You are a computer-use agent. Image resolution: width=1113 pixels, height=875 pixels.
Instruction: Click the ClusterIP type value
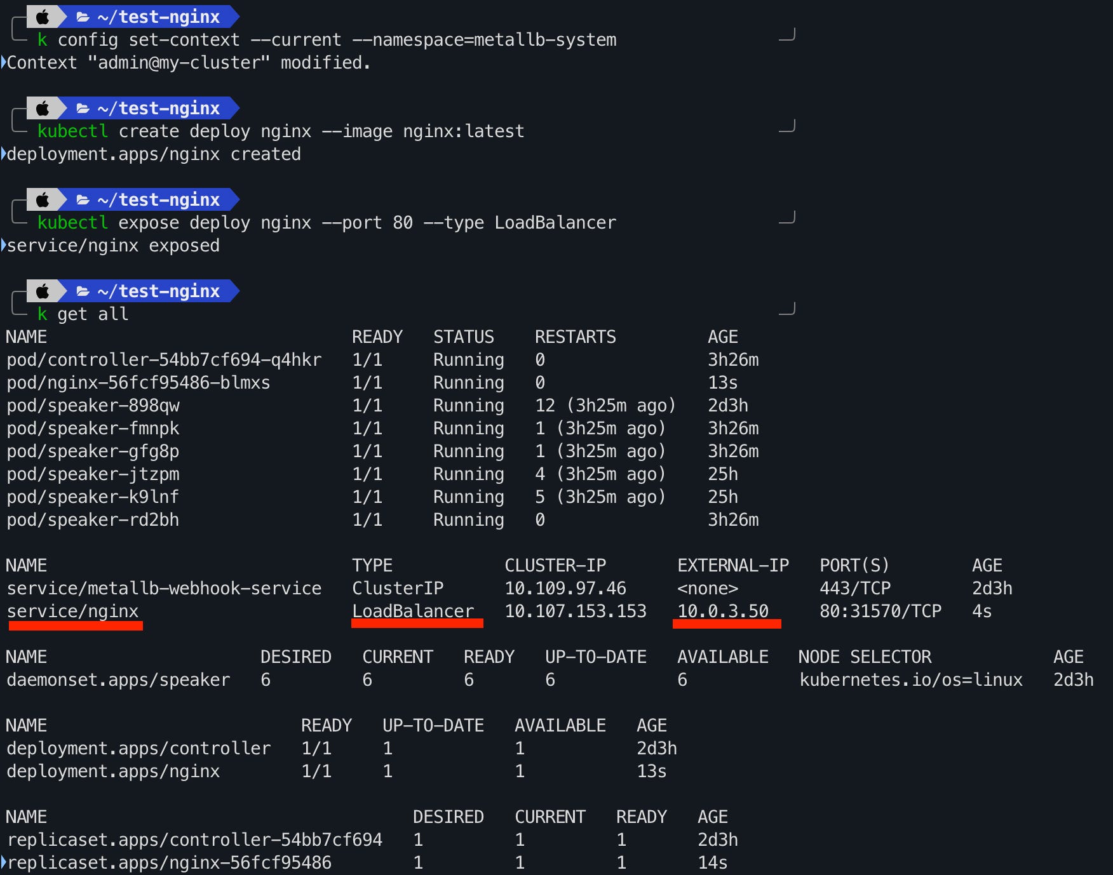[398, 589]
